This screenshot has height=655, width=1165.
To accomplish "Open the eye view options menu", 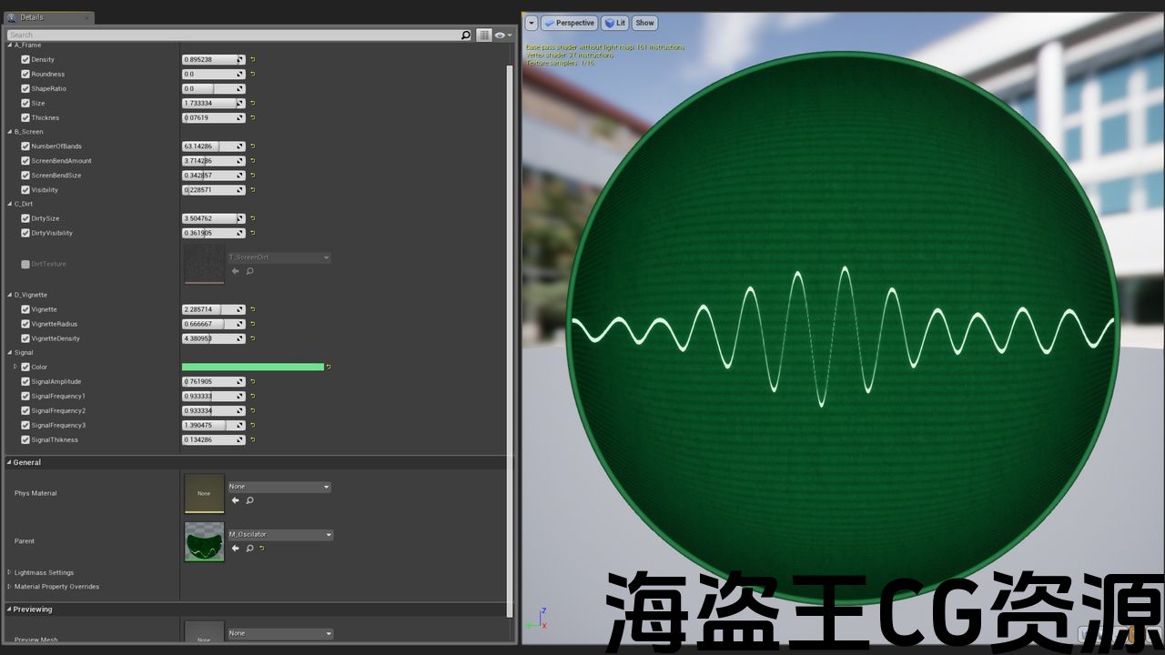I will click(502, 35).
